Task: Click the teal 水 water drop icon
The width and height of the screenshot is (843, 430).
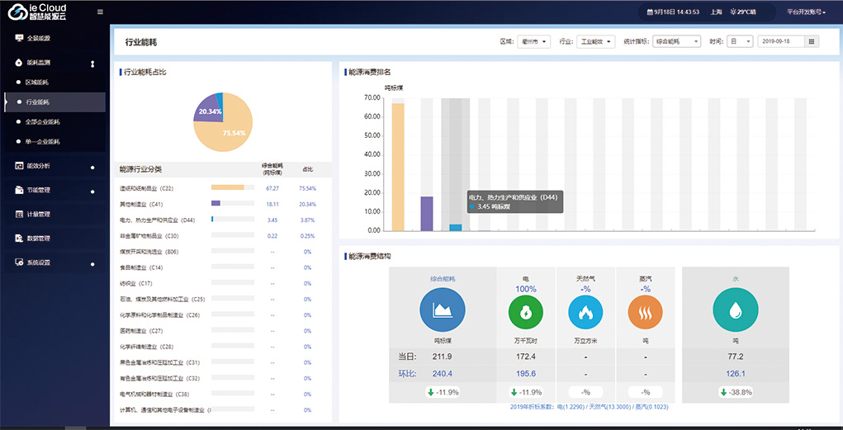Action: 735,311
